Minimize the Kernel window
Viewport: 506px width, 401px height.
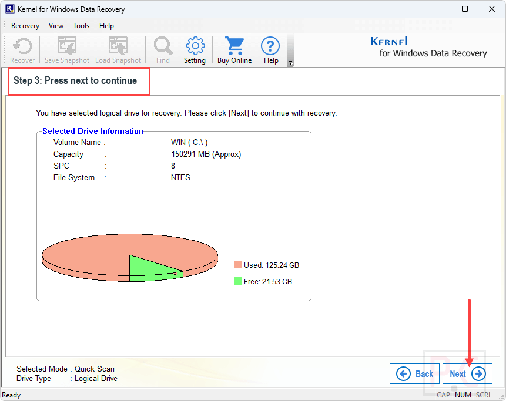[438, 9]
